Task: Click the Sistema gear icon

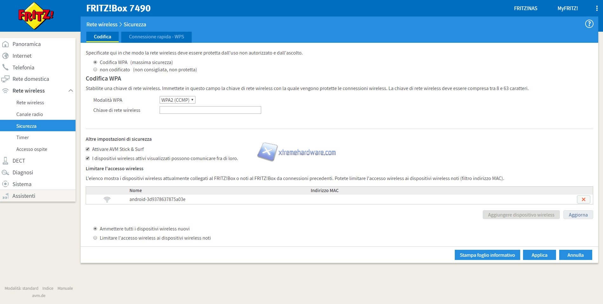Action: coord(5,184)
